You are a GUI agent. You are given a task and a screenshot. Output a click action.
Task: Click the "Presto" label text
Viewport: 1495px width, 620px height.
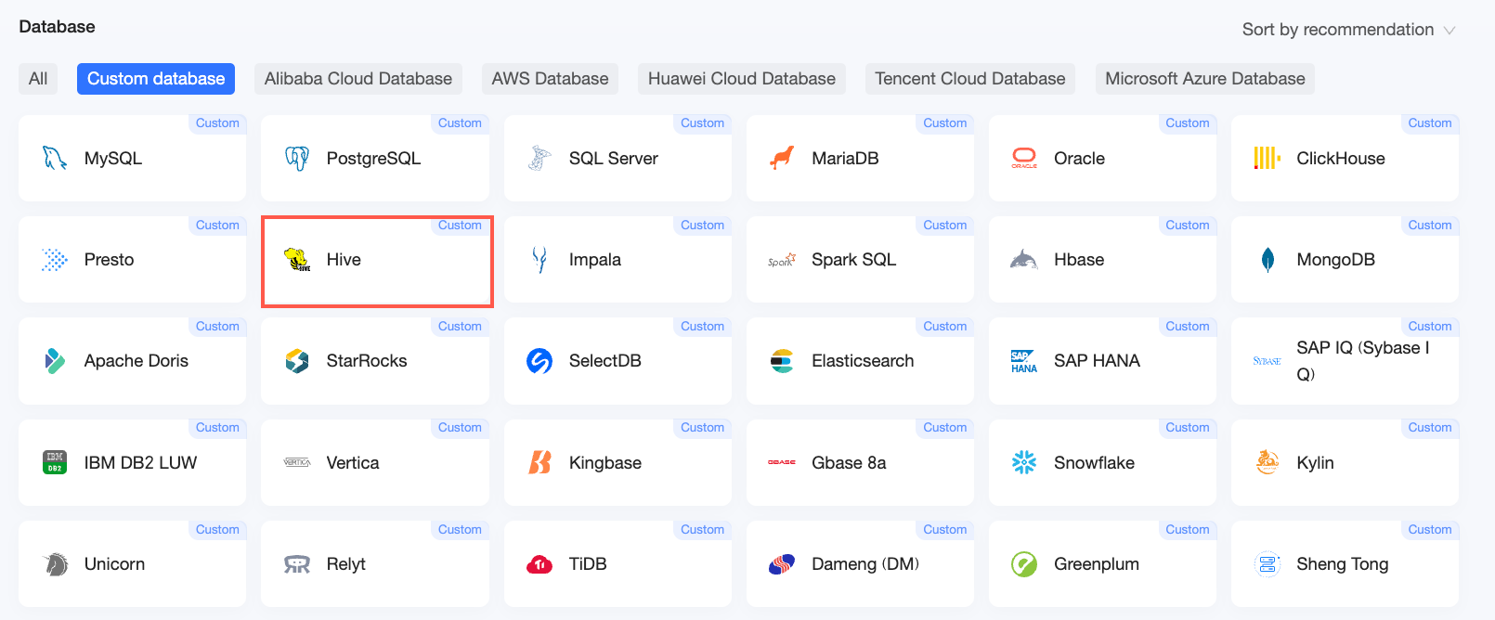(x=110, y=260)
